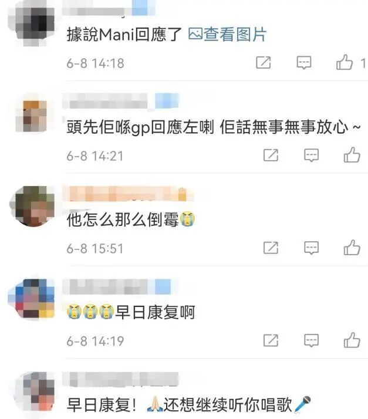Like the 早日康复啊 comment at 14:19
Screen dimensions: 368x419
352,340
